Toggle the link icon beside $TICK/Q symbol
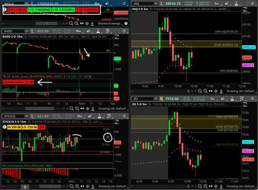This screenshot has width=258, height=190. tap(32, 116)
